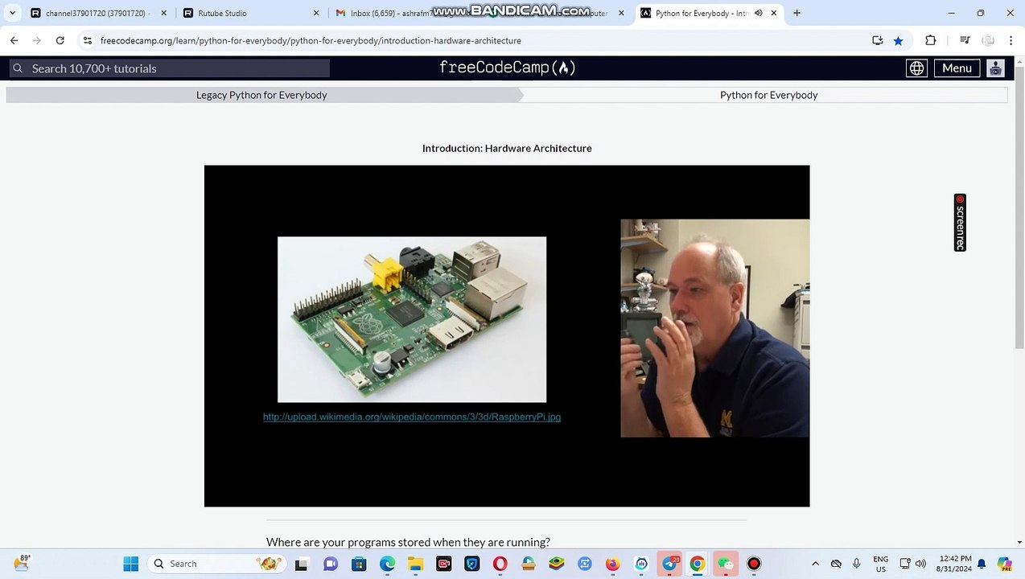Open the RaspberryPi.jpg wikimedia link
The image size is (1025, 579).
click(x=412, y=417)
